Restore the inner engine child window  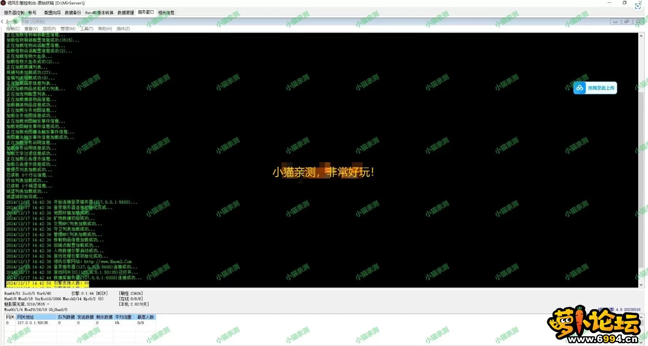(x=627, y=21)
